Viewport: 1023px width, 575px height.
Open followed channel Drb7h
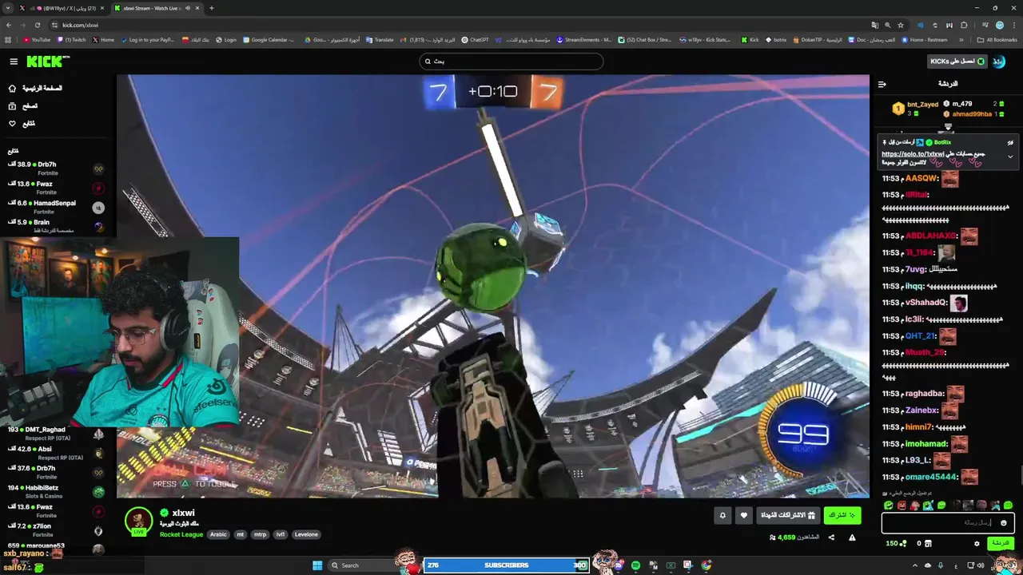point(56,169)
